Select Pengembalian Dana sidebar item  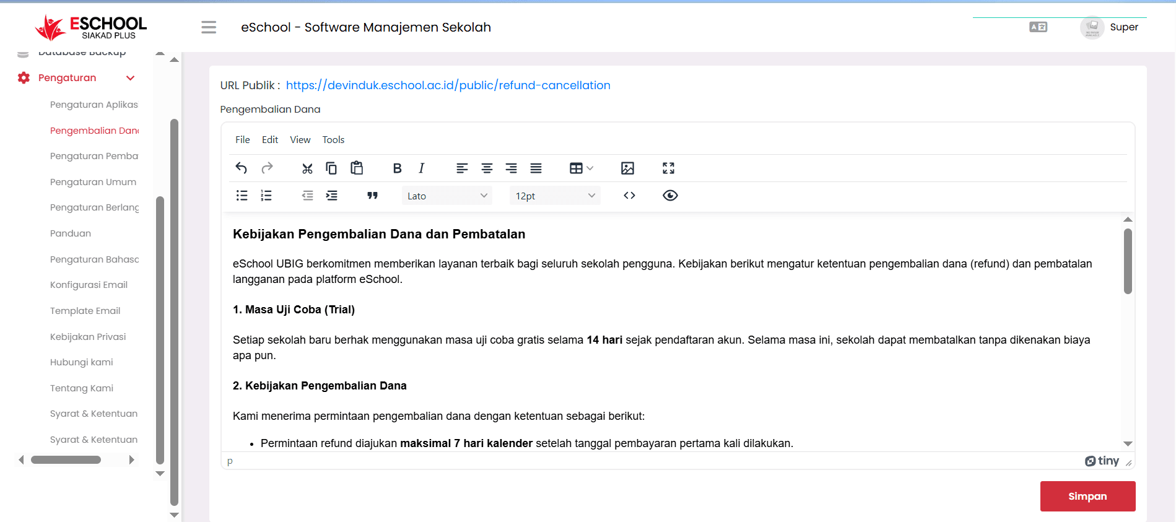click(x=94, y=131)
